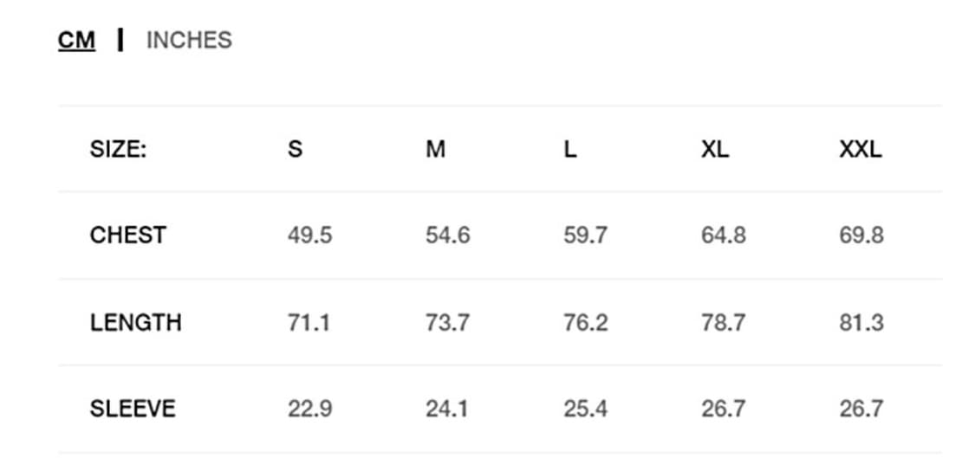Select the M size column header
This screenshot has height=458, width=975.
click(x=435, y=149)
